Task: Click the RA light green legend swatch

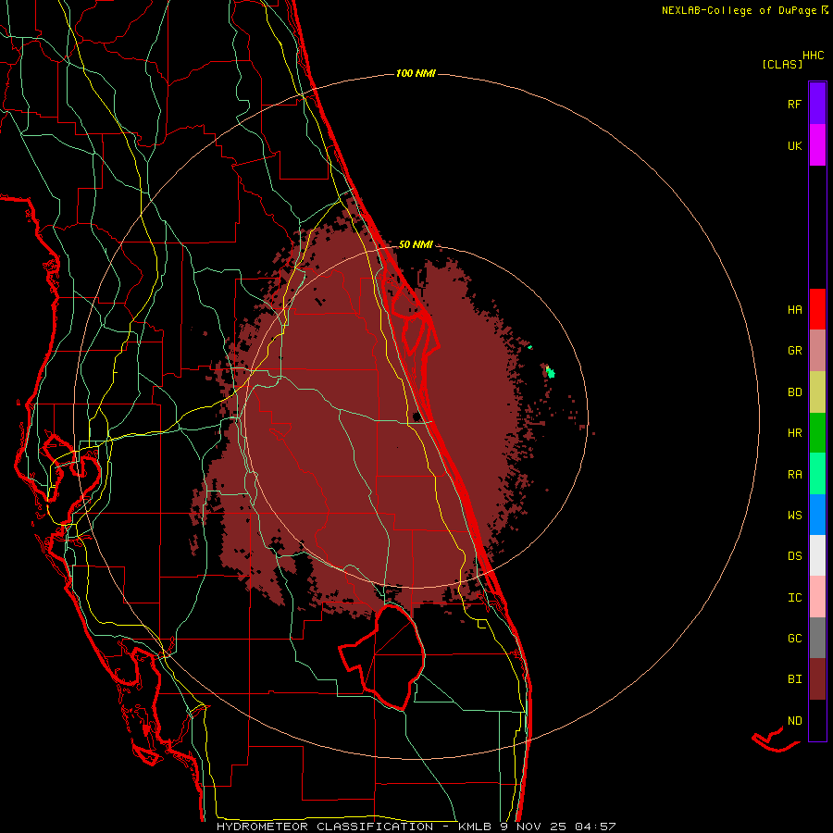Action: pyautogui.click(x=817, y=474)
